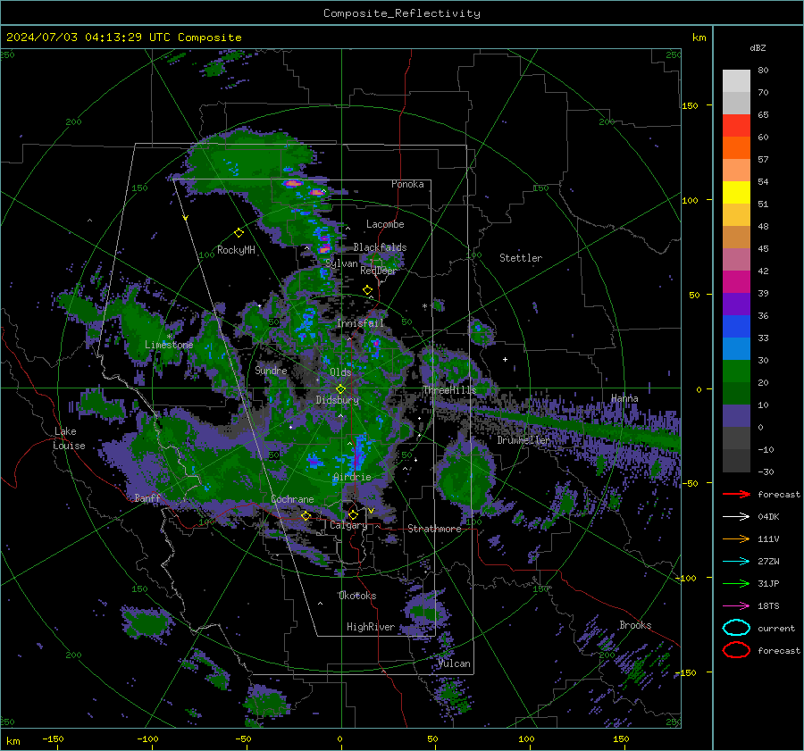The image size is (804, 751).
Task: Click the Banff label
Action: 147,497
